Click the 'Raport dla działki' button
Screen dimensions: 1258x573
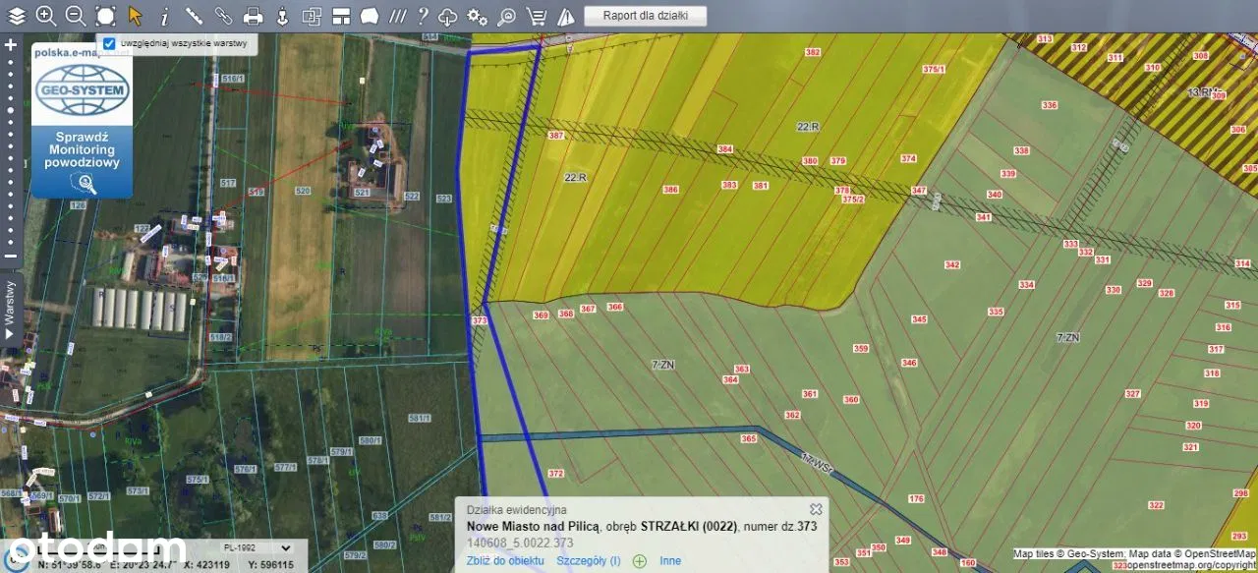coord(645,16)
